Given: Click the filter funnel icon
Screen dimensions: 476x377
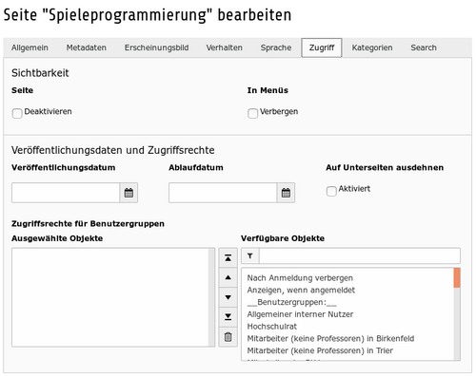Looking at the screenshot, I should (x=250, y=255).
